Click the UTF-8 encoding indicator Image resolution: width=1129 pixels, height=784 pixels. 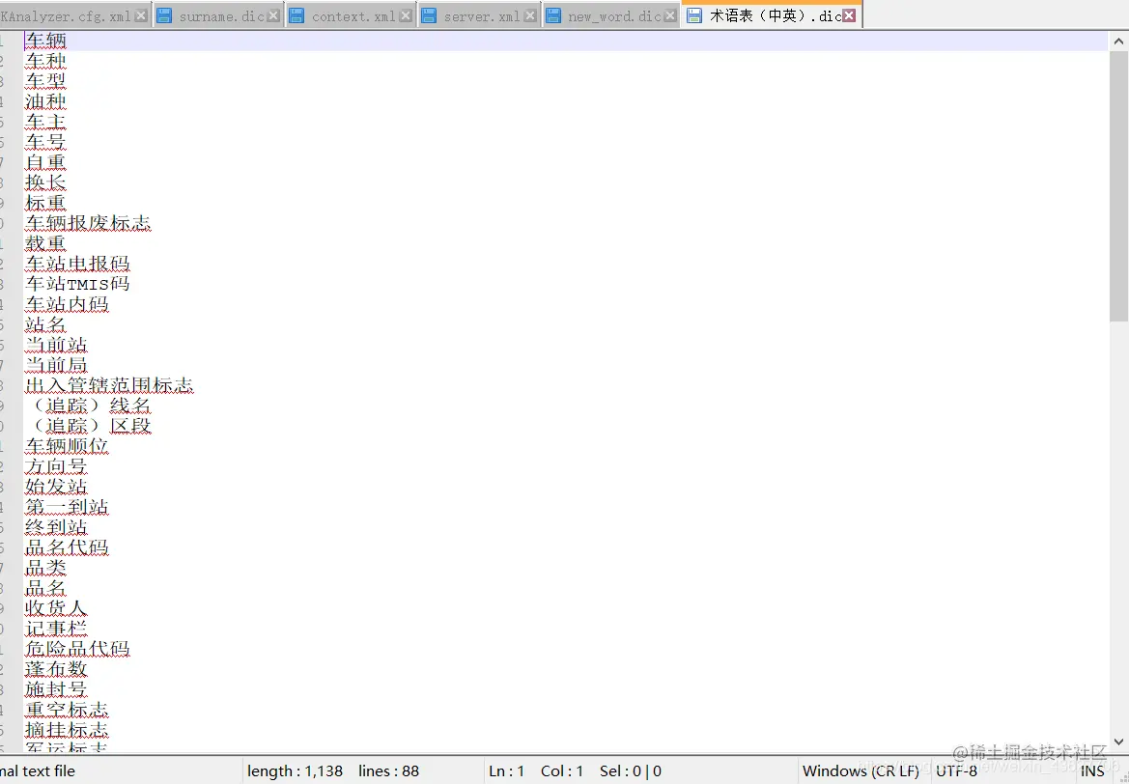[x=956, y=771]
